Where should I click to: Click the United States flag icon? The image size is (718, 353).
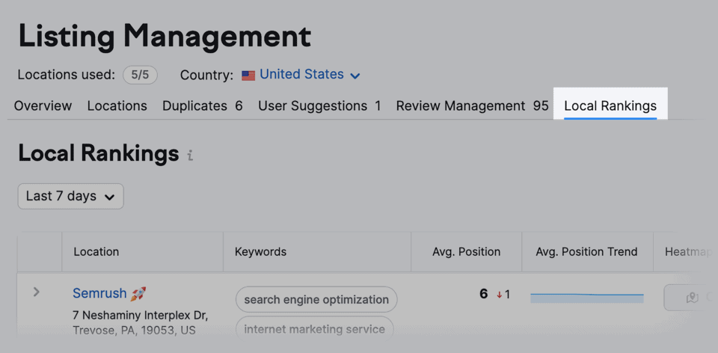248,76
